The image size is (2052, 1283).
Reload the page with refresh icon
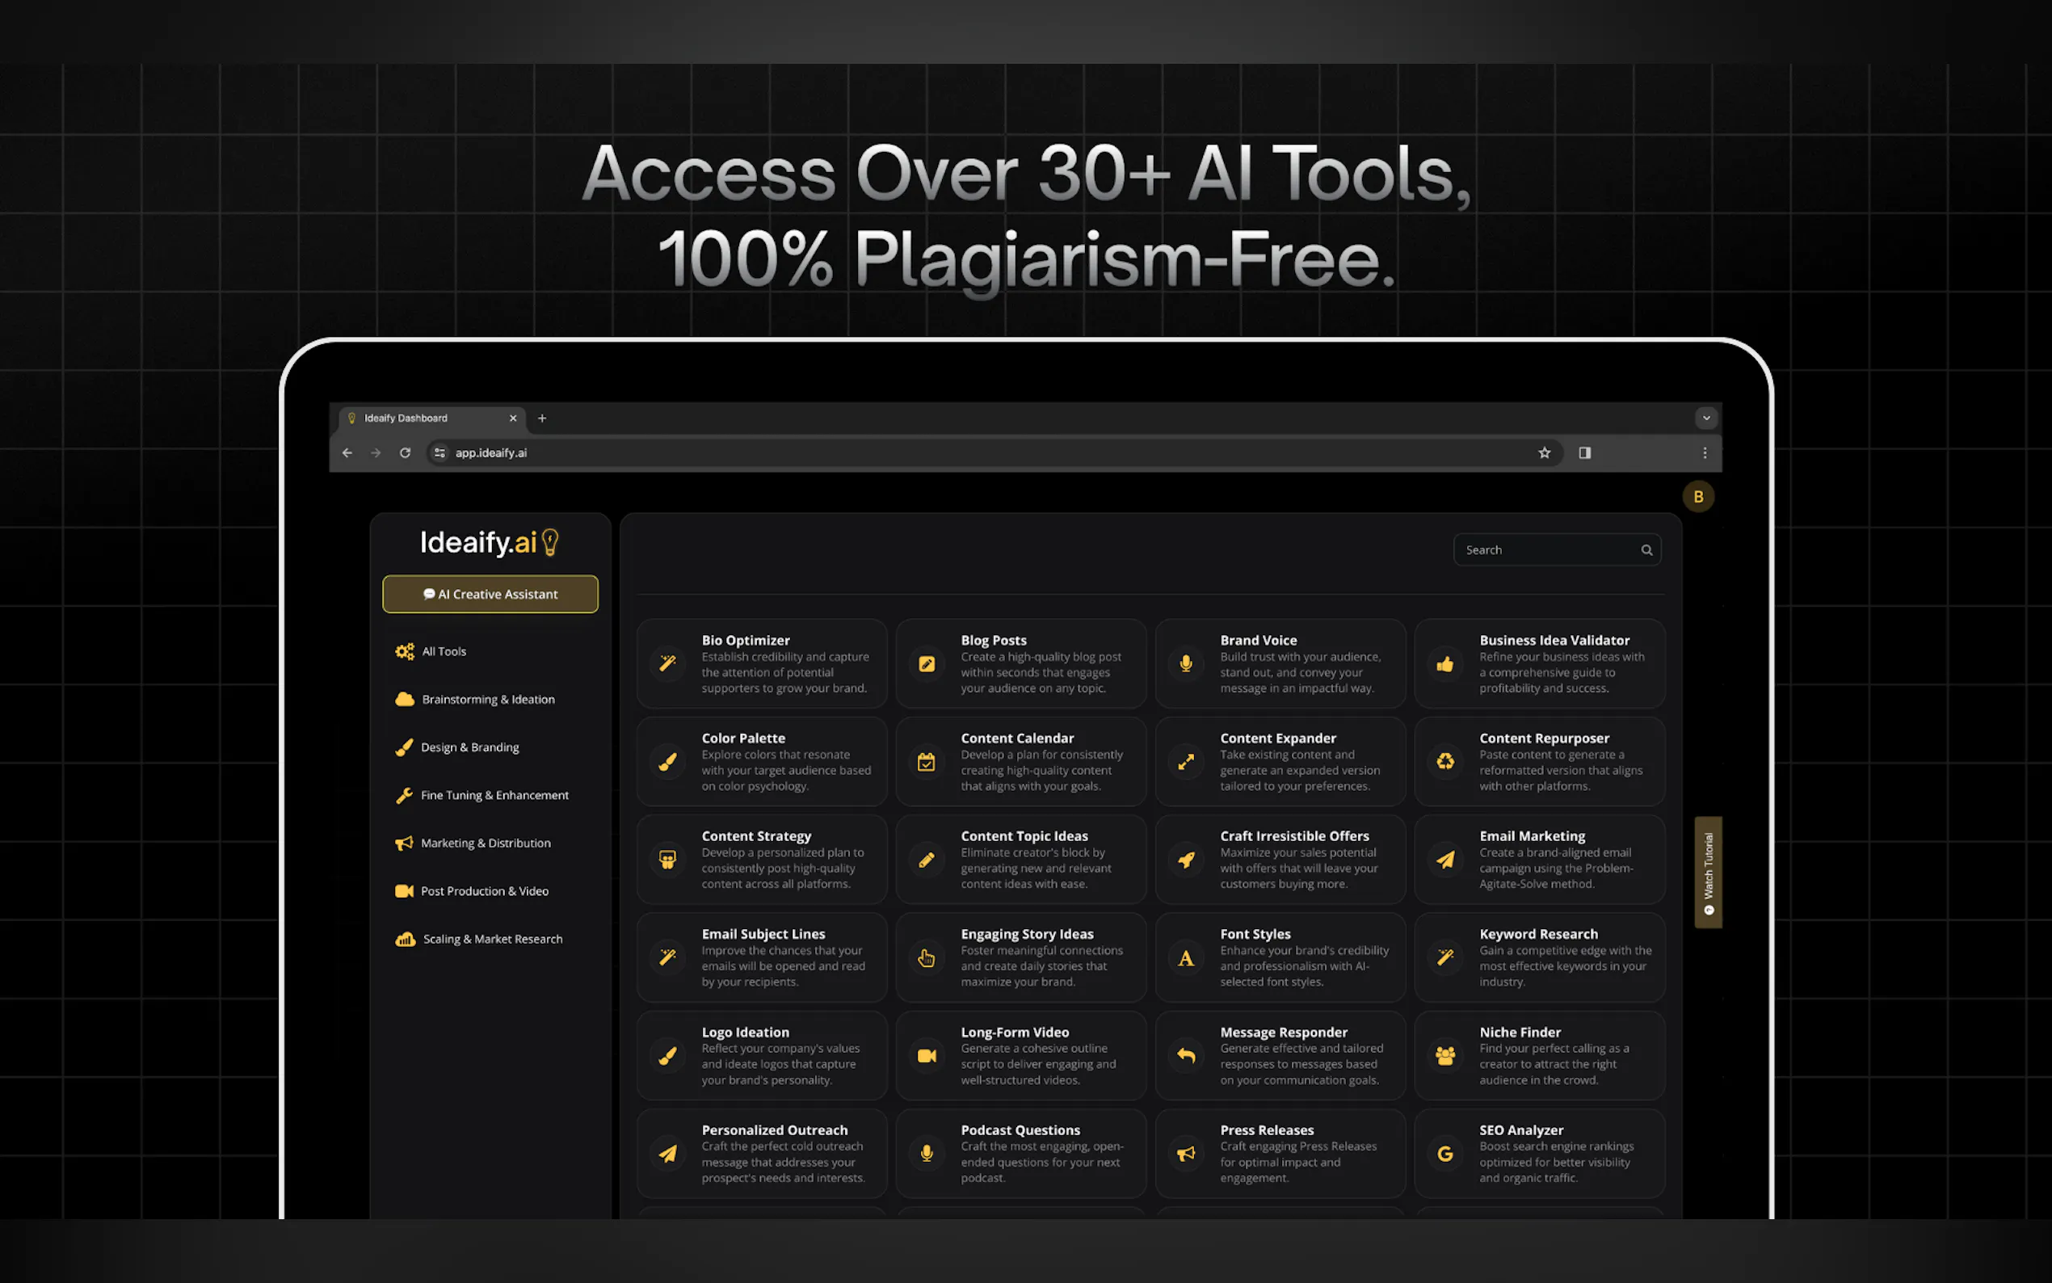tap(406, 453)
